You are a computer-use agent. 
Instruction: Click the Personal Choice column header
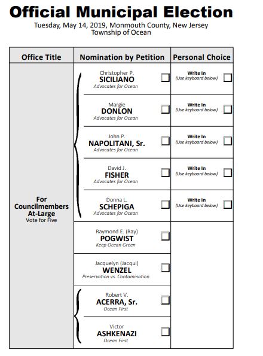coord(202,57)
